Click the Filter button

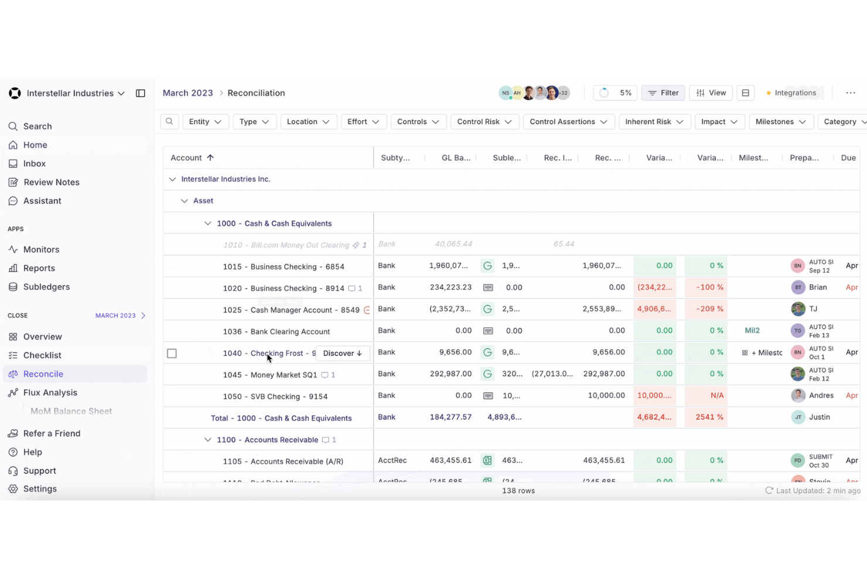tap(663, 93)
